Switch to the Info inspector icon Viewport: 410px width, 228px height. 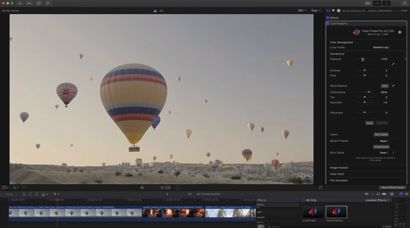[338, 11]
